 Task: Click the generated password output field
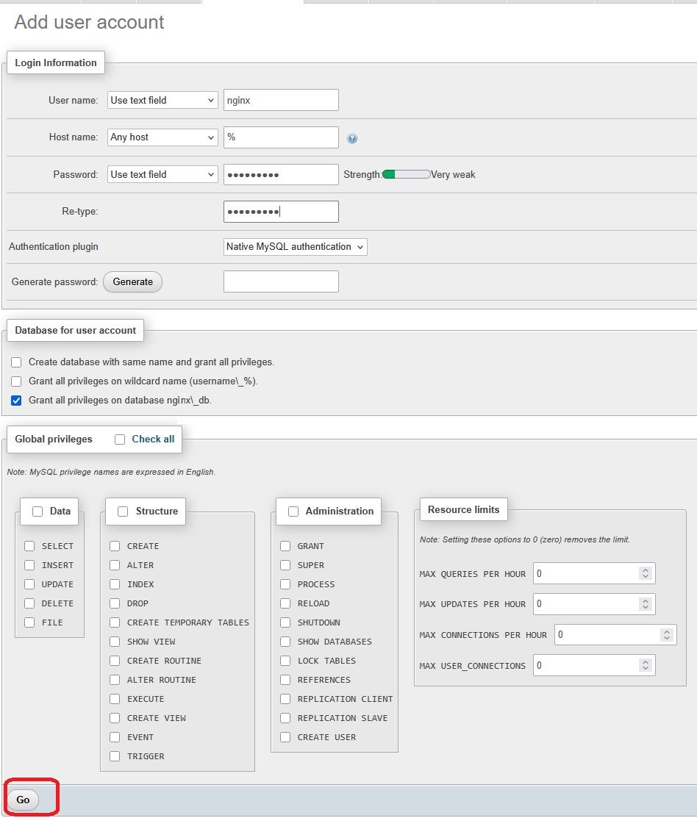[x=281, y=281]
